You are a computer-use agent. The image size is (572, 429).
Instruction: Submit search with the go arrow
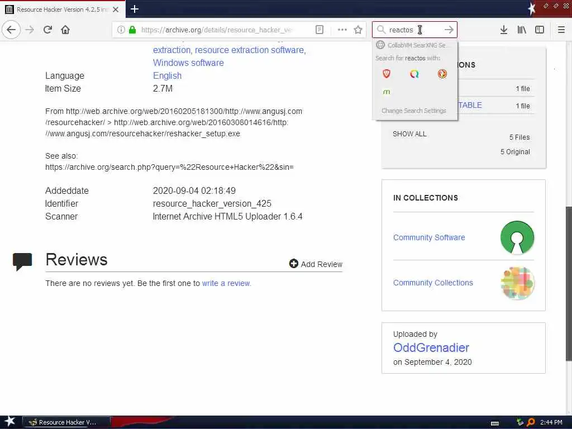point(449,30)
